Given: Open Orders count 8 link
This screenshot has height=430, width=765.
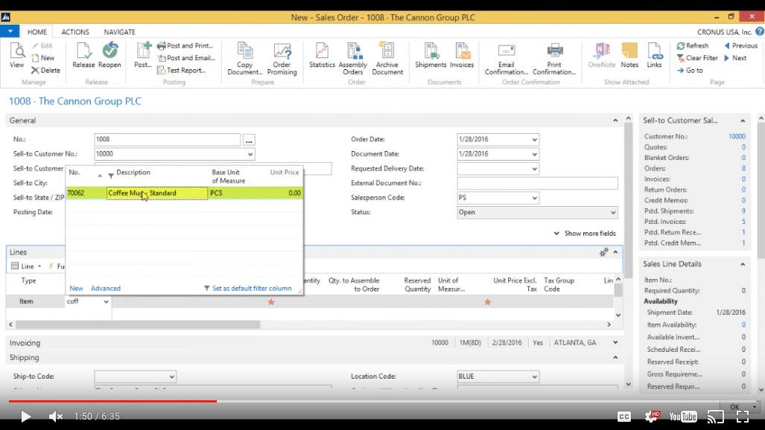Looking at the screenshot, I should coord(743,168).
